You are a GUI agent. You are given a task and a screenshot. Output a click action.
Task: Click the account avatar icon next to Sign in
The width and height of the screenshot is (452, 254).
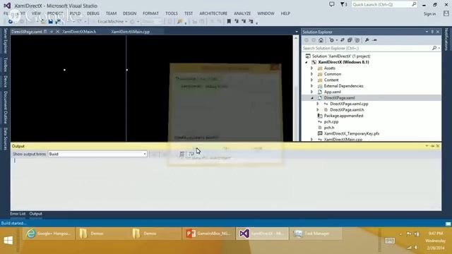(x=446, y=13)
